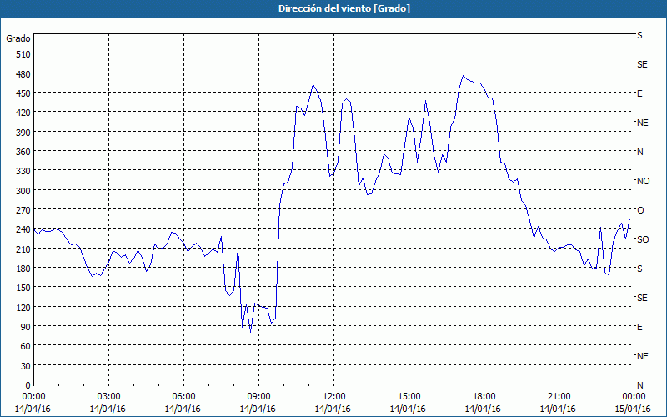The width and height of the screenshot is (667, 417).
Task: Select the y-axis tick label 240
Action: [x=23, y=230]
